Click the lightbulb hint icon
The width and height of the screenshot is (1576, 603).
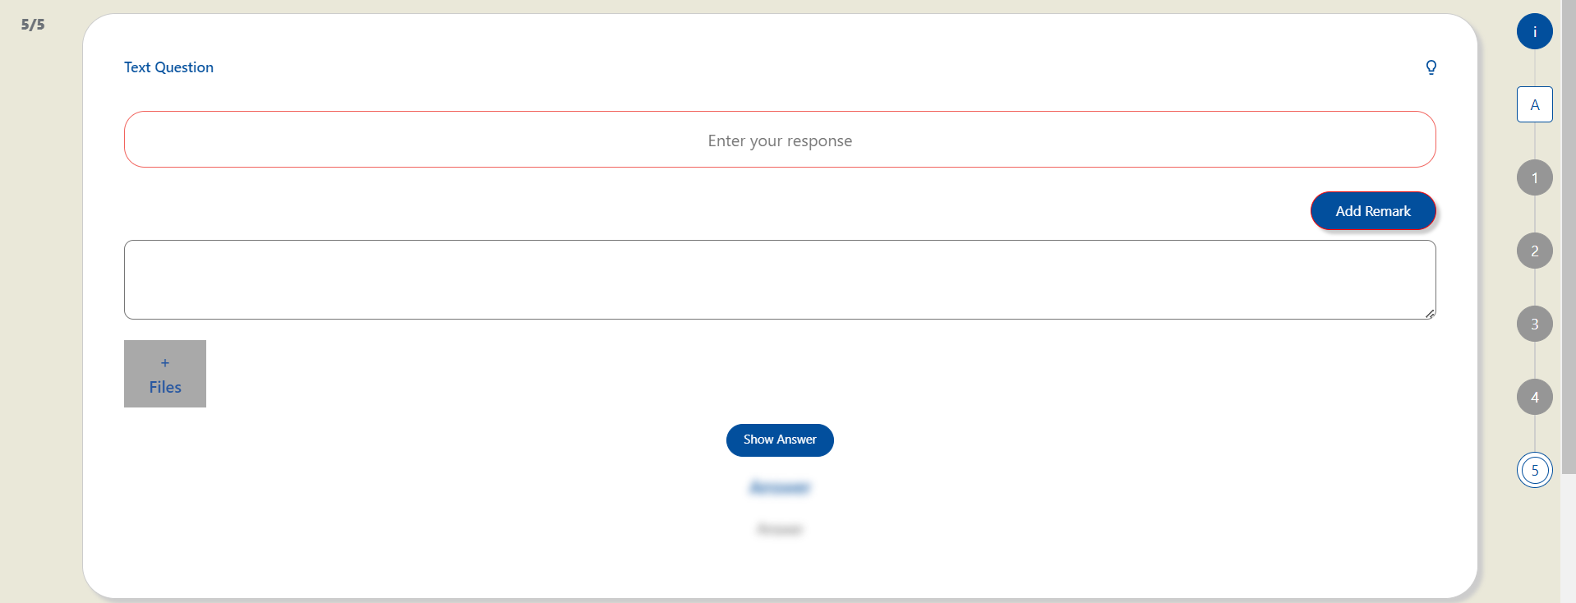point(1431,67)
